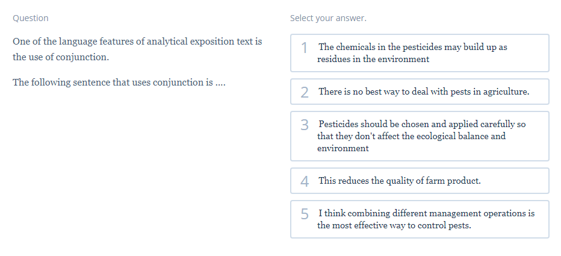
Task: Click the last line 'environment' in answer 3
Action: (x=342, y=148)
